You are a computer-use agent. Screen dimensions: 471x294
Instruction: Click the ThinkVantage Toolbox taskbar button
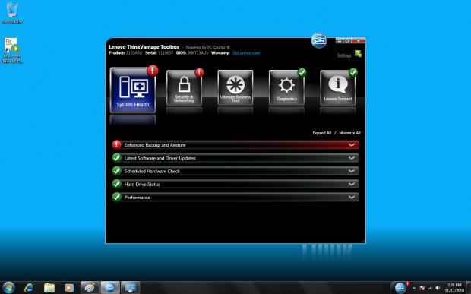(110, 288)
